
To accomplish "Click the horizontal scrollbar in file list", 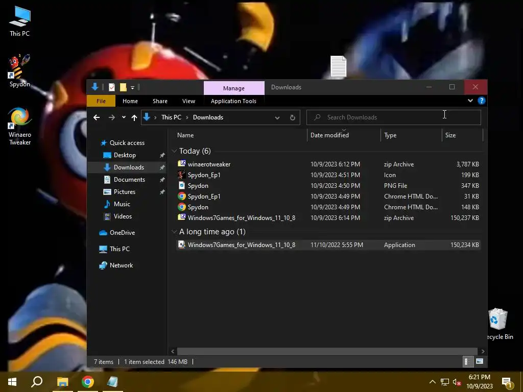I will click(327, 351).
